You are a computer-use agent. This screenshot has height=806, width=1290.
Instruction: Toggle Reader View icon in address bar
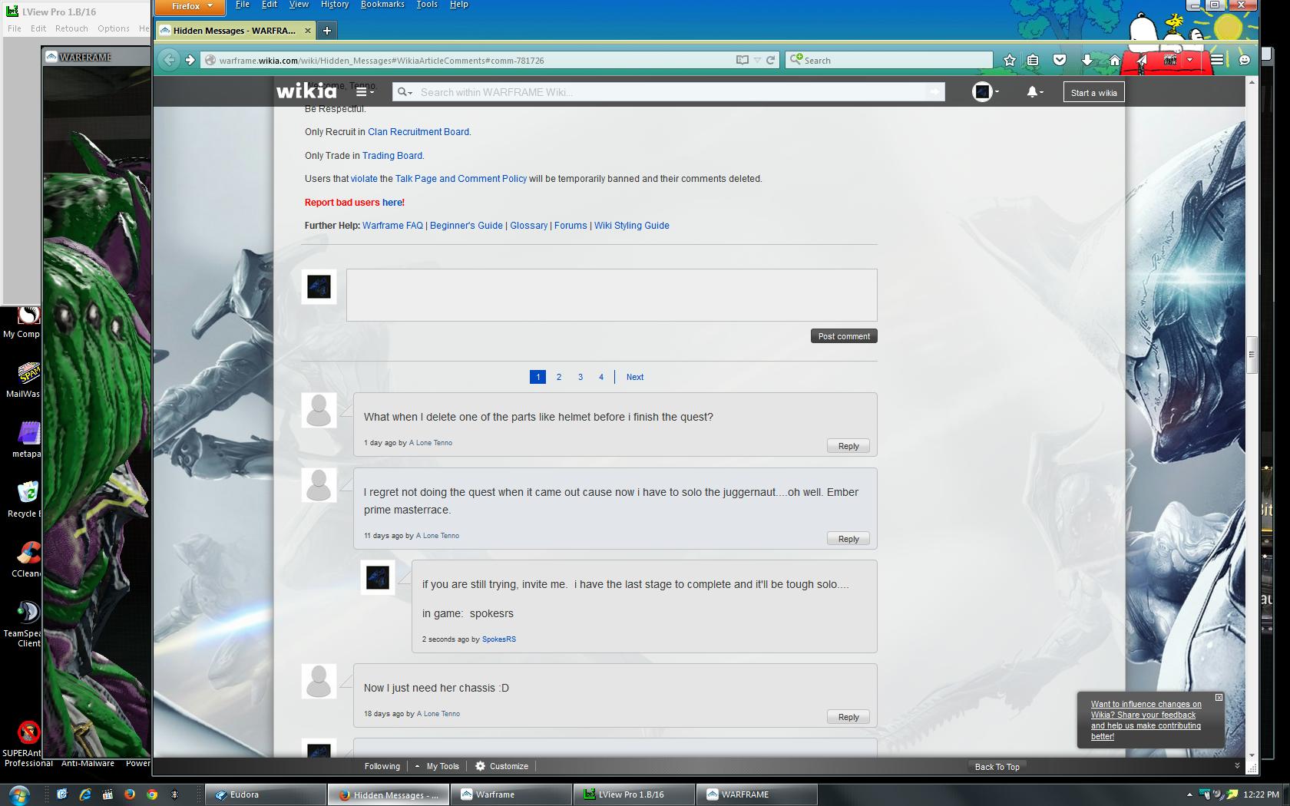(x=742, y=60)
